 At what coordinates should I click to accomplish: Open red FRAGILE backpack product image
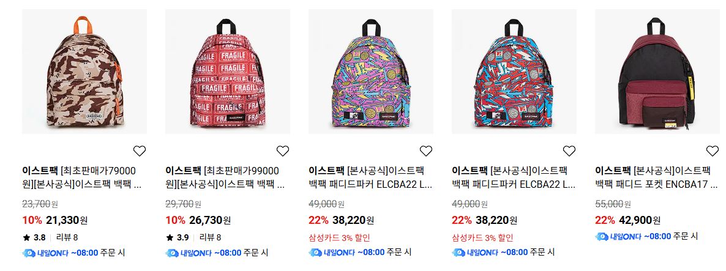[x=228, y=72]
